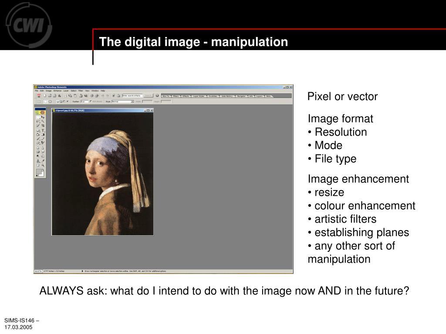
Task: Open the Select menu
Action: click(x=73, y=90)
